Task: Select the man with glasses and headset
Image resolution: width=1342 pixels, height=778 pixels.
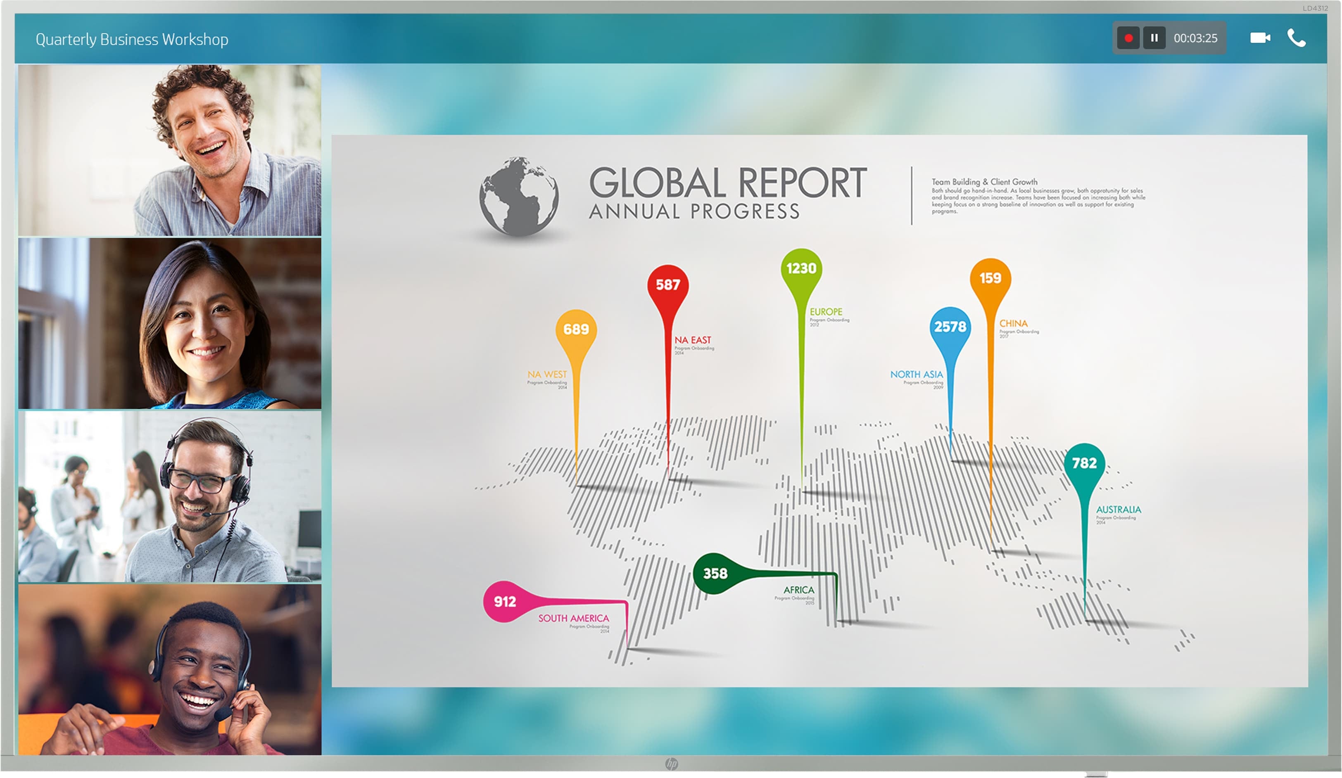Action: pos(170,496)
